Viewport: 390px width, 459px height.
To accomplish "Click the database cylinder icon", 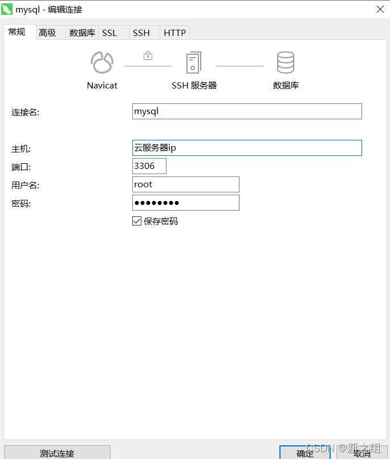I will tap(285, 62).
